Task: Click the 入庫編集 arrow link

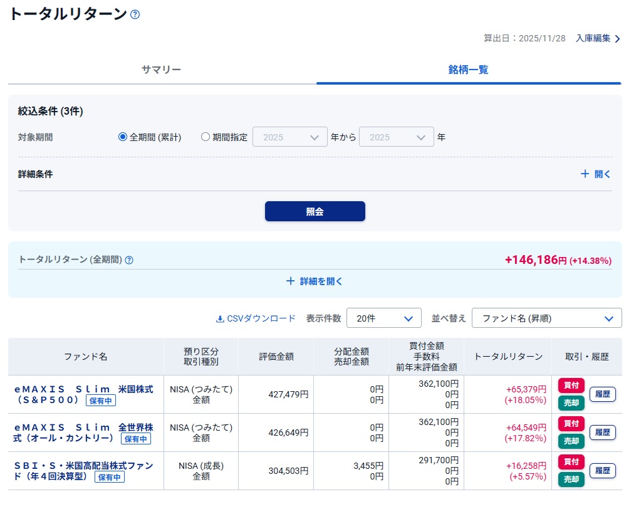Action: [x=598, y=38]
